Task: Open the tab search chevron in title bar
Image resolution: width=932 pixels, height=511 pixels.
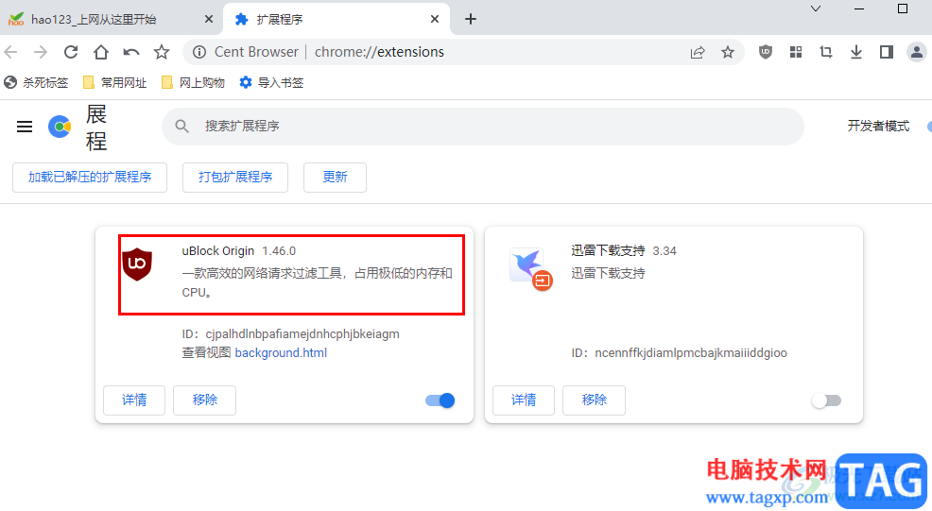Action: click(x=816, y=9)
